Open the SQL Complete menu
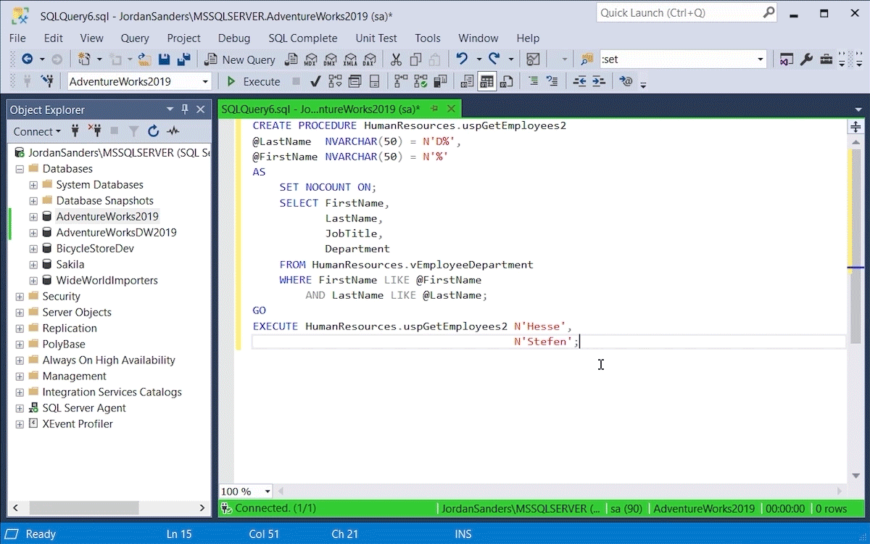Image resolution: width=870 pixels, height=544 pixels. (x=302, y=38)
